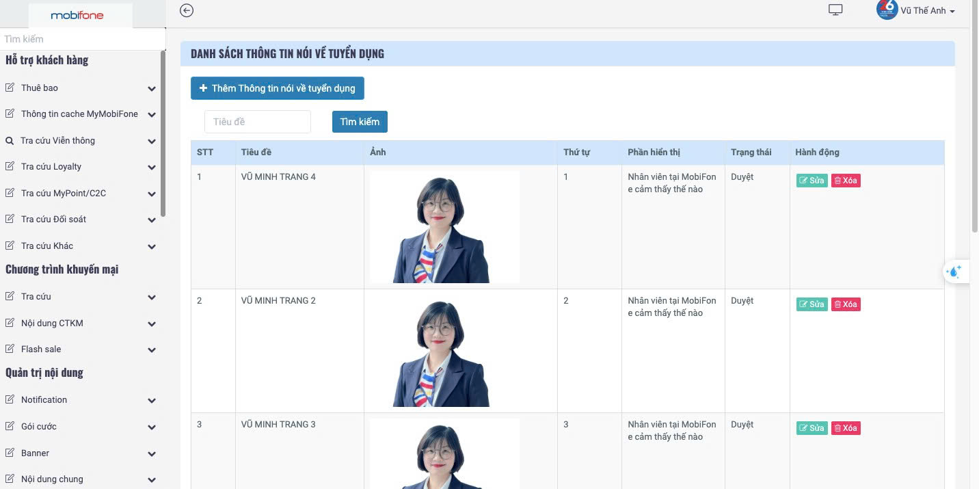Click the edit icon beside Tra cứu Khác

pos(10,246)
